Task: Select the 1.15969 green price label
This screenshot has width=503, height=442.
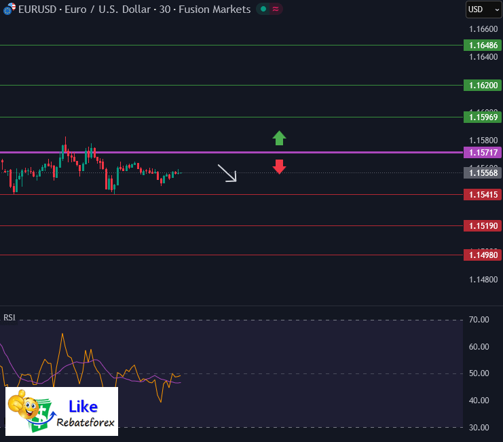Action: click(x=483, y=117)
